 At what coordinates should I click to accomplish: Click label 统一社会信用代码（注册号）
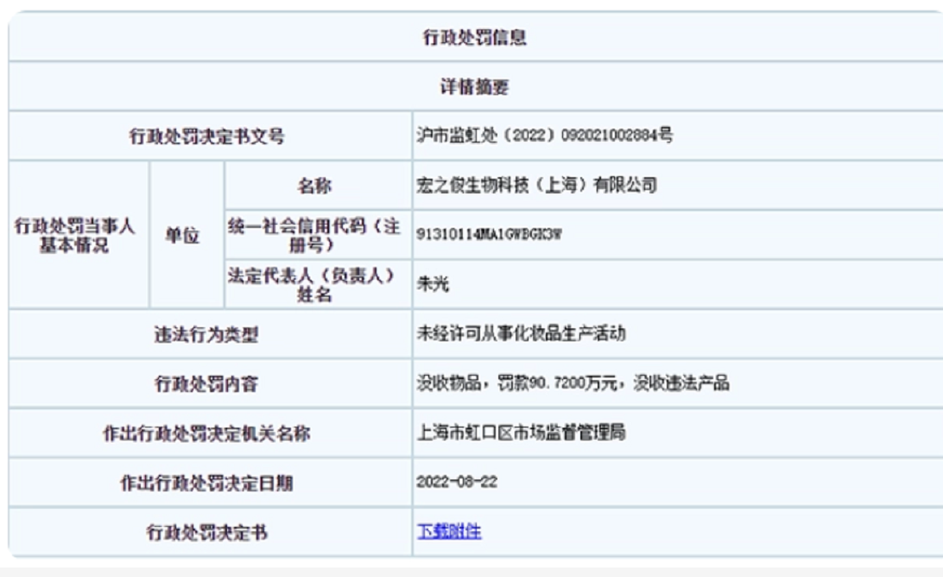click(x=314, y=235)
